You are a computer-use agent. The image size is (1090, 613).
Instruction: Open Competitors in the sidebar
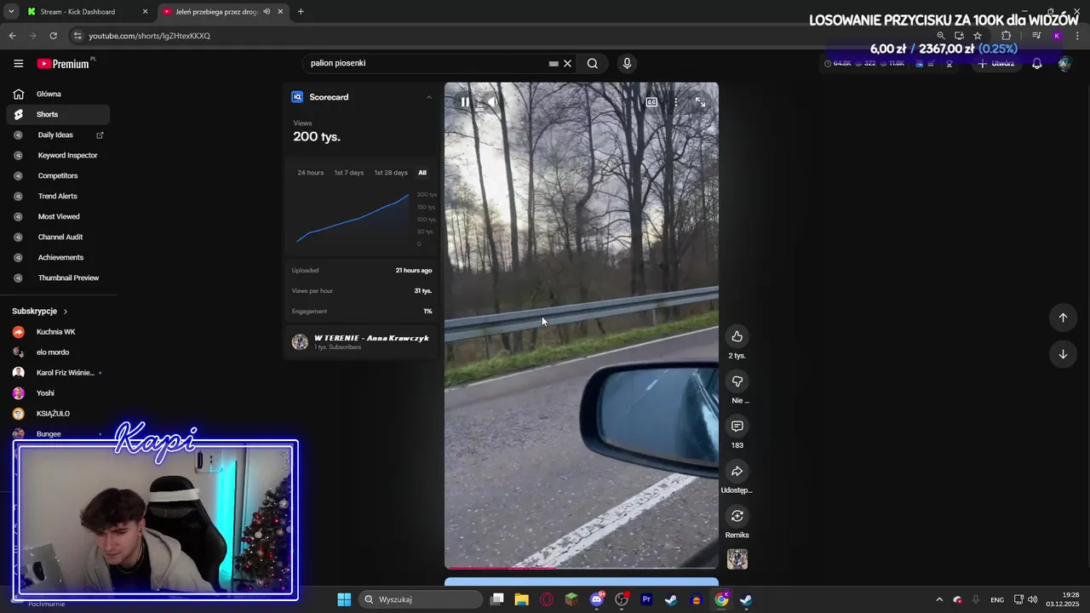[58, 175]
